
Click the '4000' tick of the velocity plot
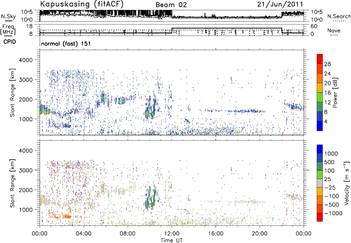(25, 150)
